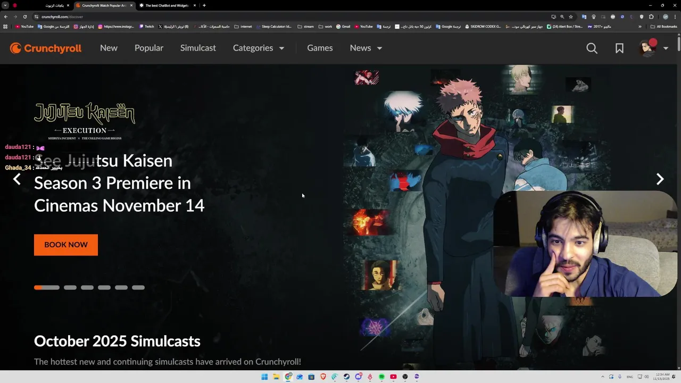Go to the New section
Viewport: 681px width, 383px height.
pyautogui.click(x=109, y=48)
